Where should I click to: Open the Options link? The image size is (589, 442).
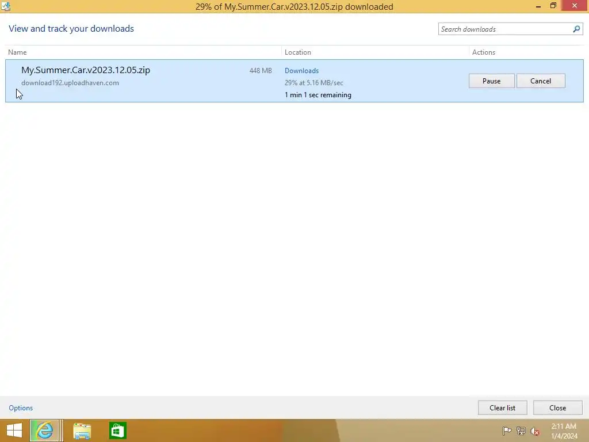21,408
